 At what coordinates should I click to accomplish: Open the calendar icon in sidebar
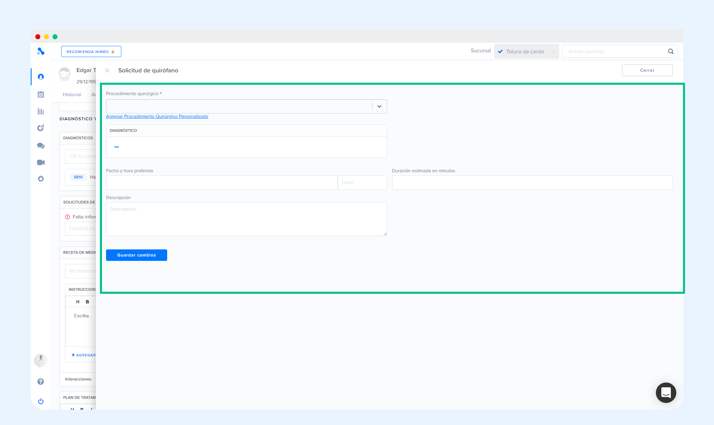[x=41, y=94]
